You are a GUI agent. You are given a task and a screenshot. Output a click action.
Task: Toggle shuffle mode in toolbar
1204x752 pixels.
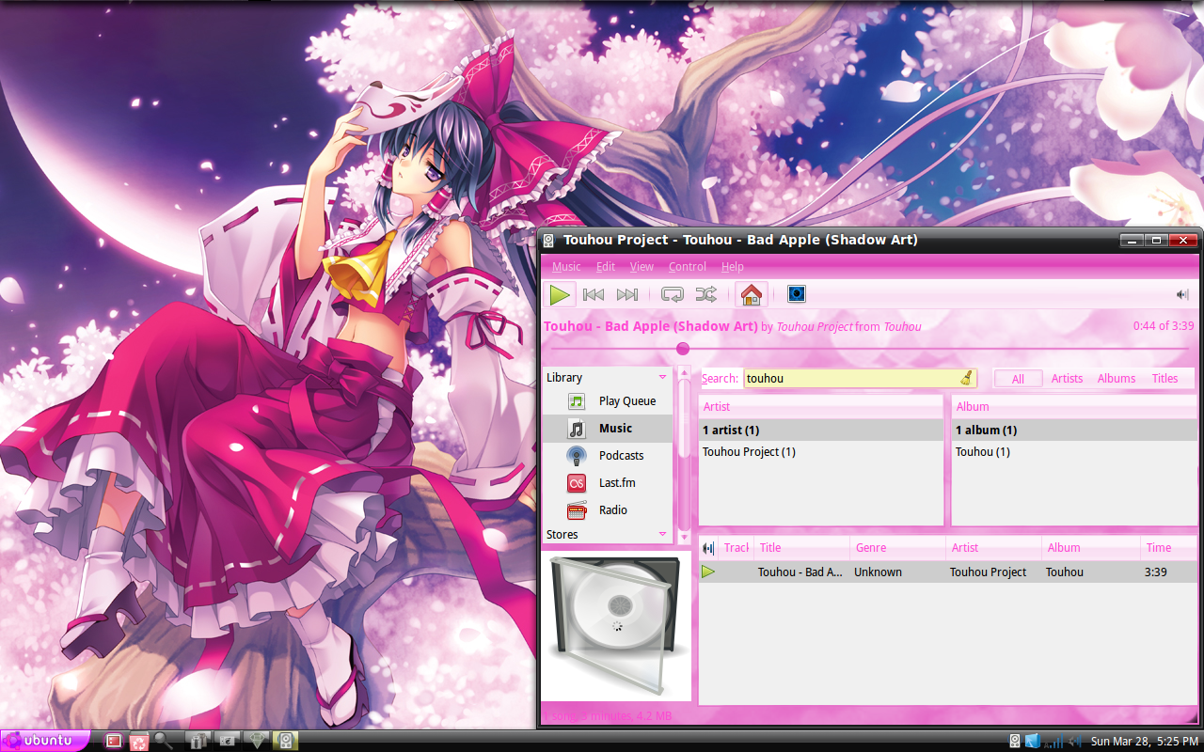pyautogui.click(x=706, y=295)
